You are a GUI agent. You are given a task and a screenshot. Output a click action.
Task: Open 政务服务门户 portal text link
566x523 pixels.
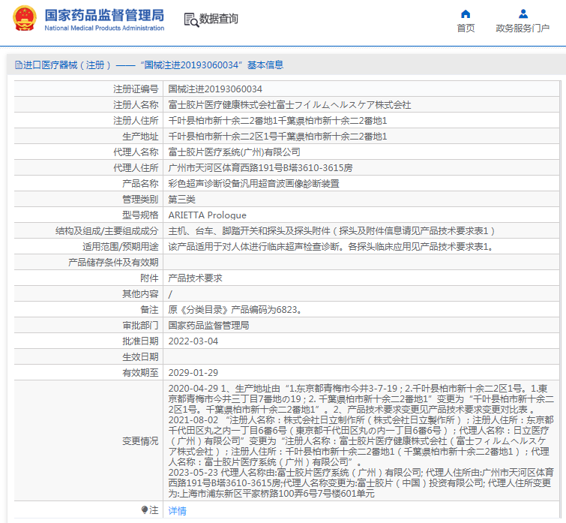point(523,29)
